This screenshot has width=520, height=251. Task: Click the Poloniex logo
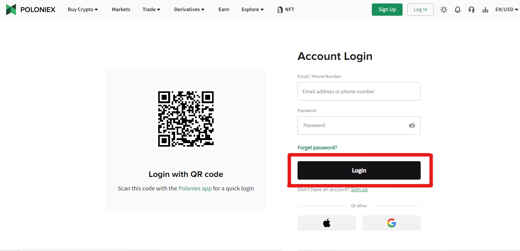pyautogui.click(x=31, y=10)
